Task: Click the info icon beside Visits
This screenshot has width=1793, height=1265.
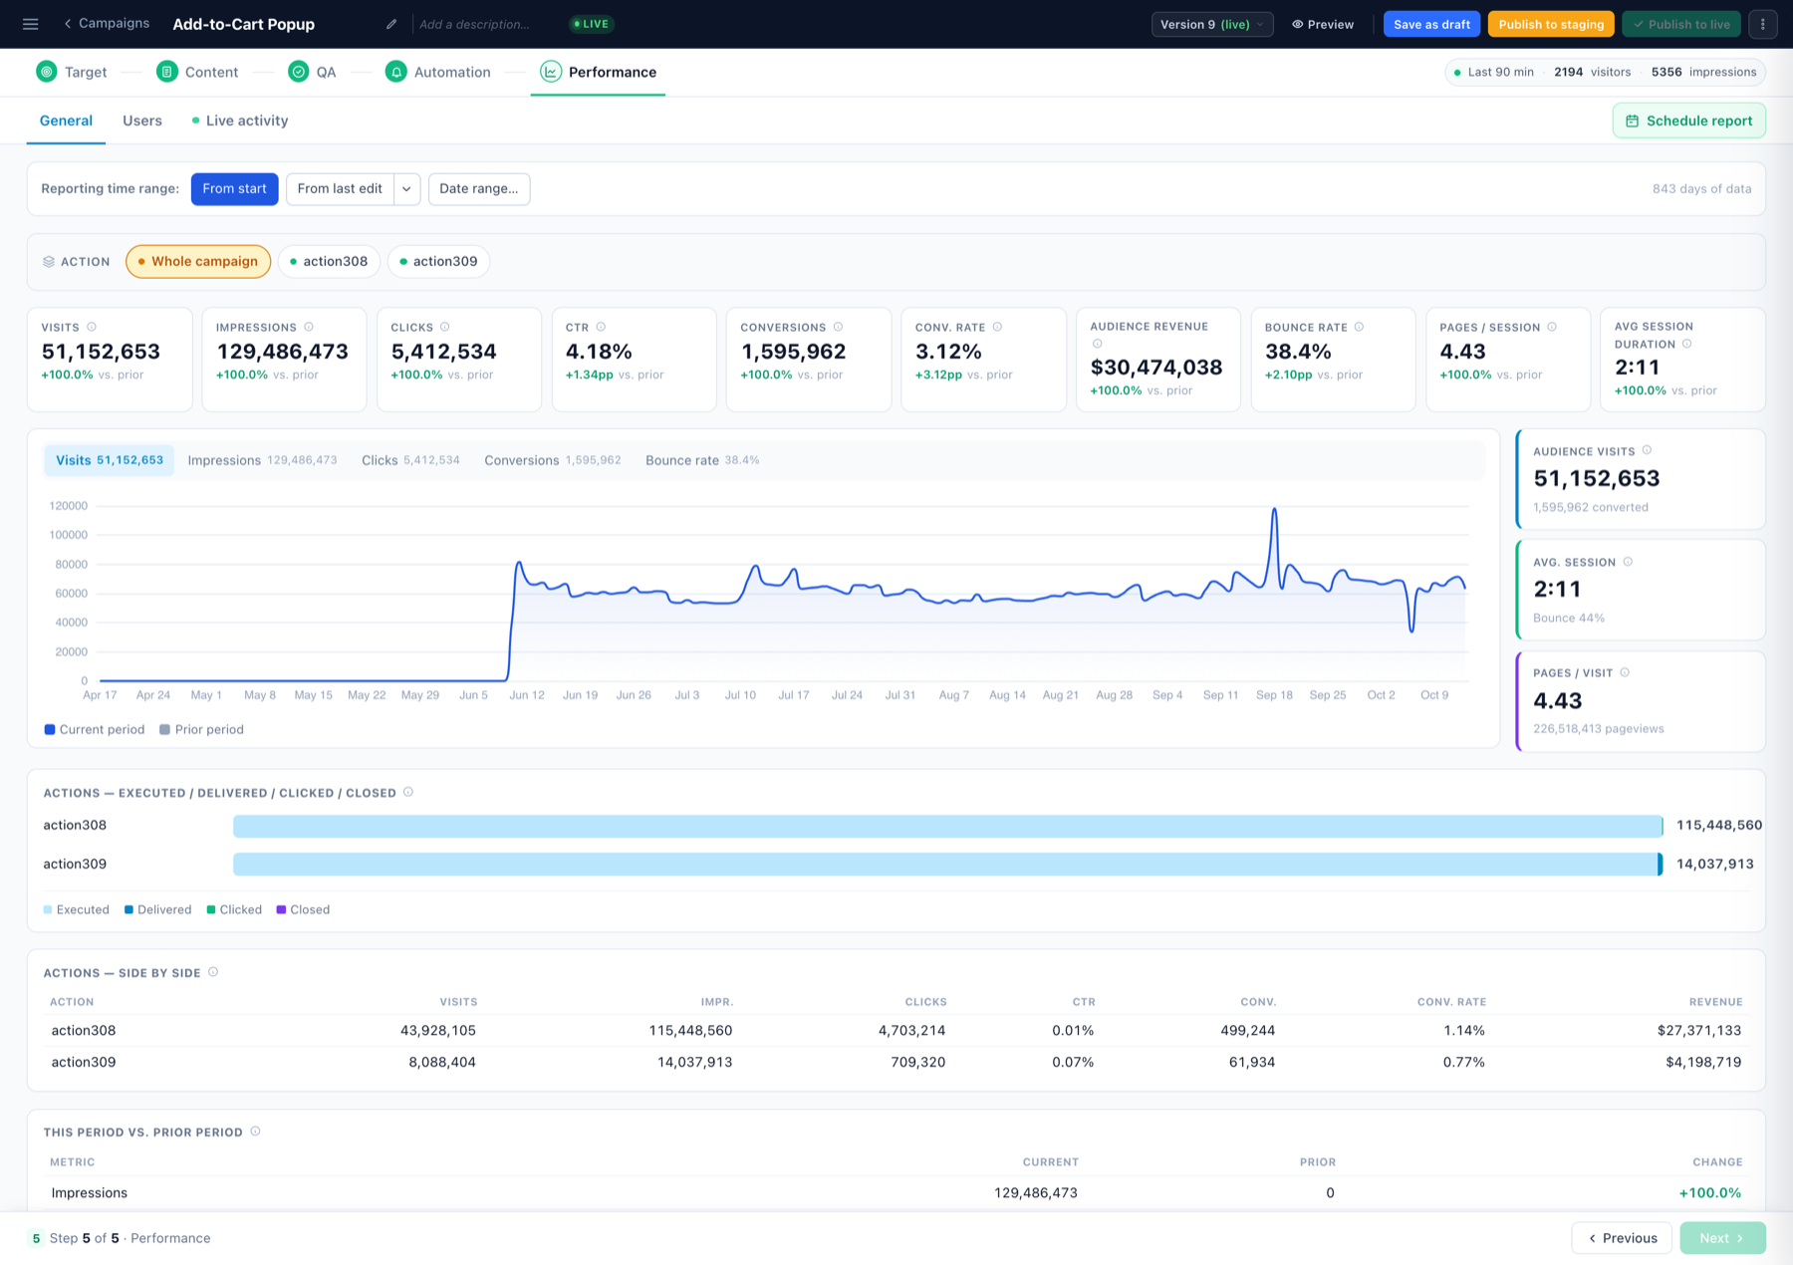Action: pyautogui.click(x=92, y=327)
